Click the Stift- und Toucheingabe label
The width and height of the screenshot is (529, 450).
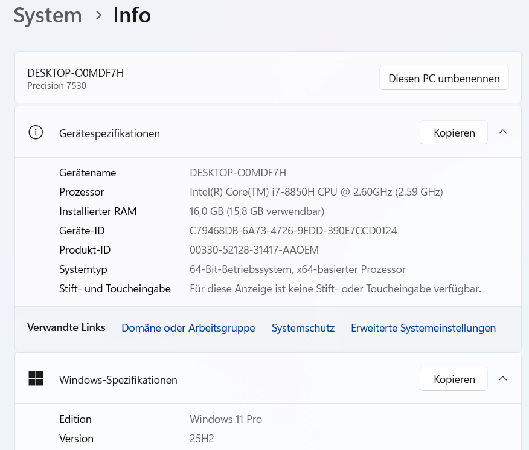point(115,289)
